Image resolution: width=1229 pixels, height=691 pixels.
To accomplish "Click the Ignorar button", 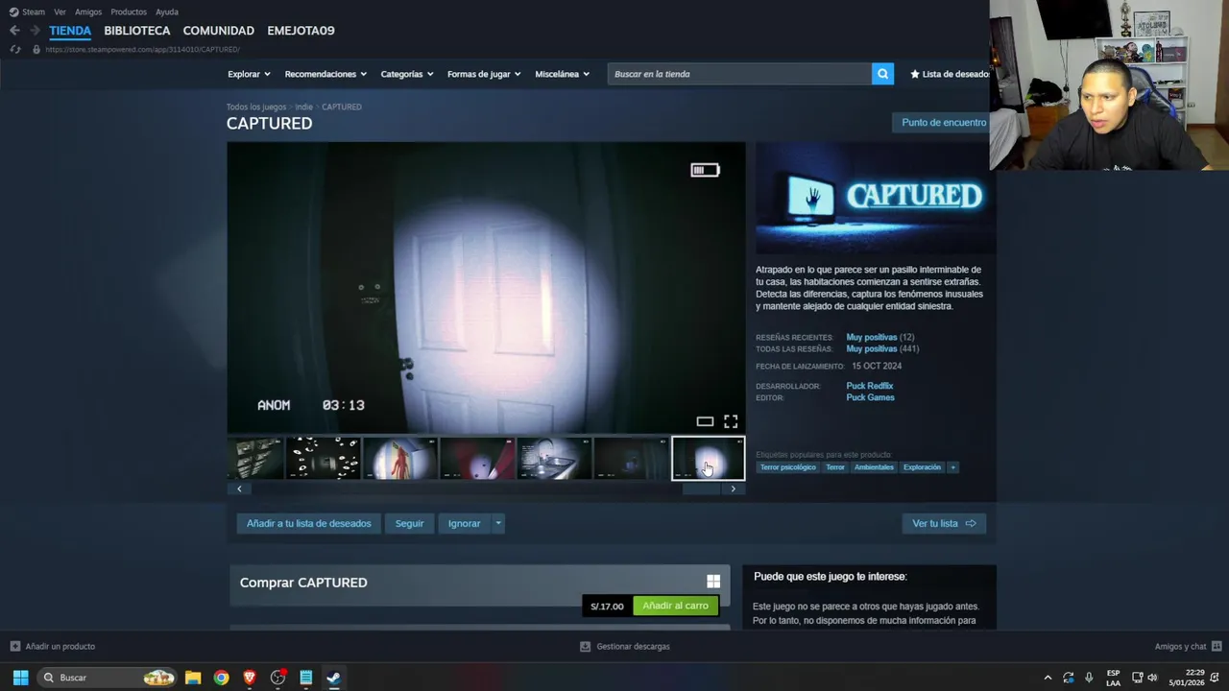I will pos(464,523).
